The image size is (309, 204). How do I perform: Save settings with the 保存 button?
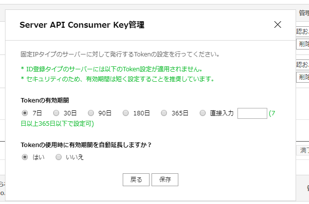tap(165, 180)
